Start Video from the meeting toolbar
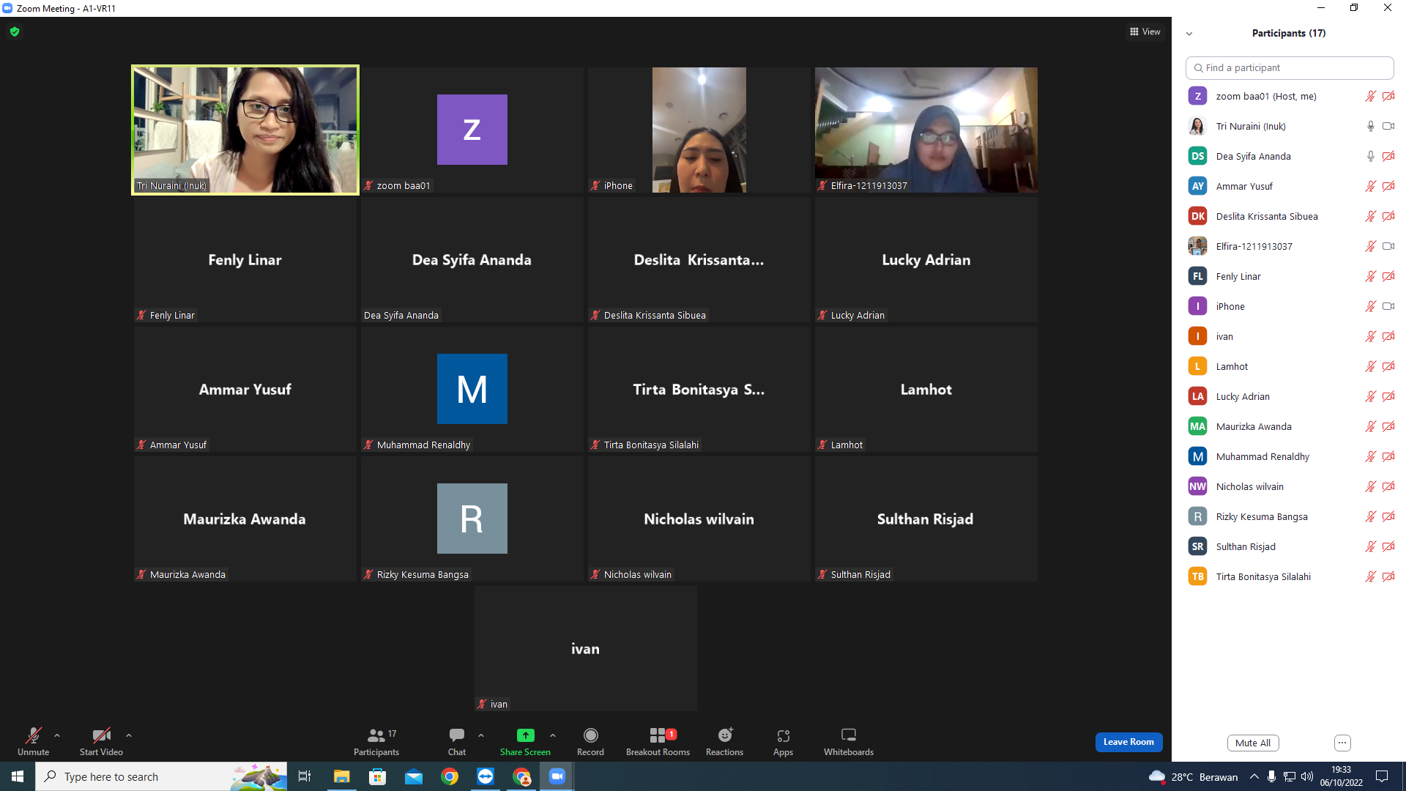The image size is (1406, 791). point(101,741)
